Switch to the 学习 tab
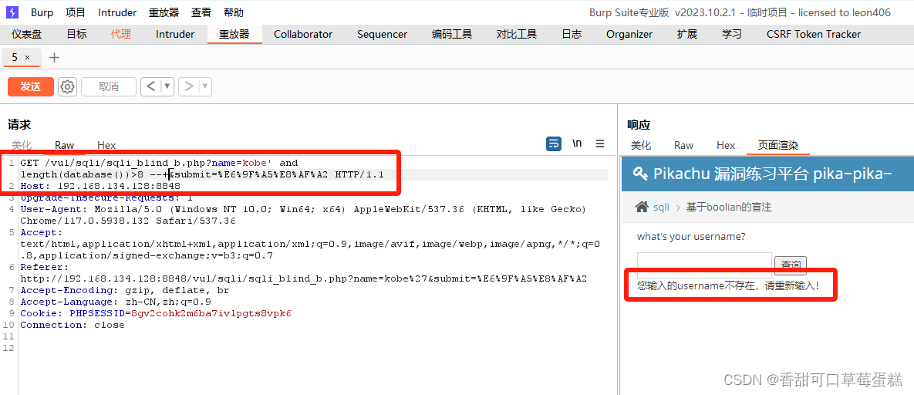Image resolution: width=914 pixels, height=395 pixels. [x=731, y=34]
